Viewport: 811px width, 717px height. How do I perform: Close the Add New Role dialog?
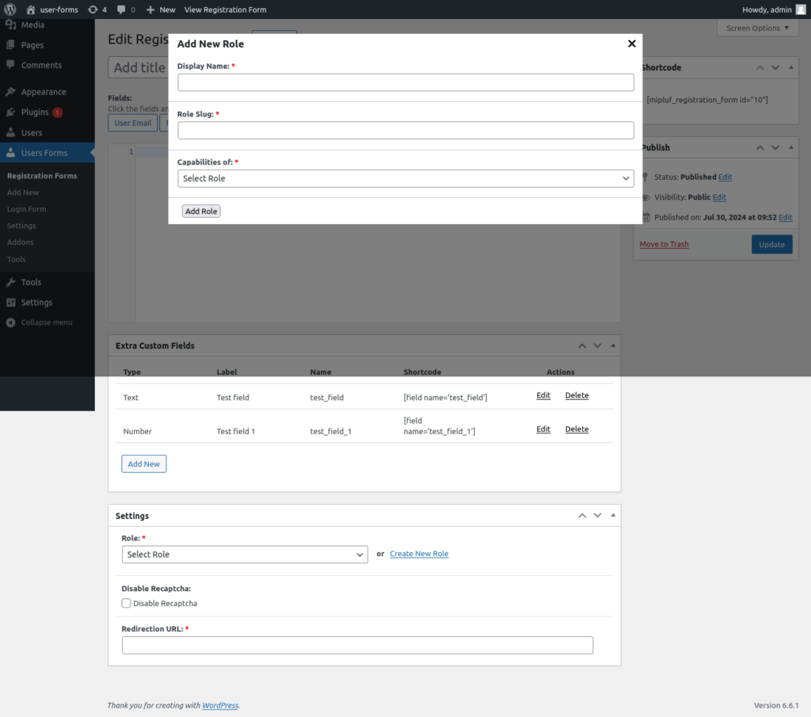(x=631, y=44)
